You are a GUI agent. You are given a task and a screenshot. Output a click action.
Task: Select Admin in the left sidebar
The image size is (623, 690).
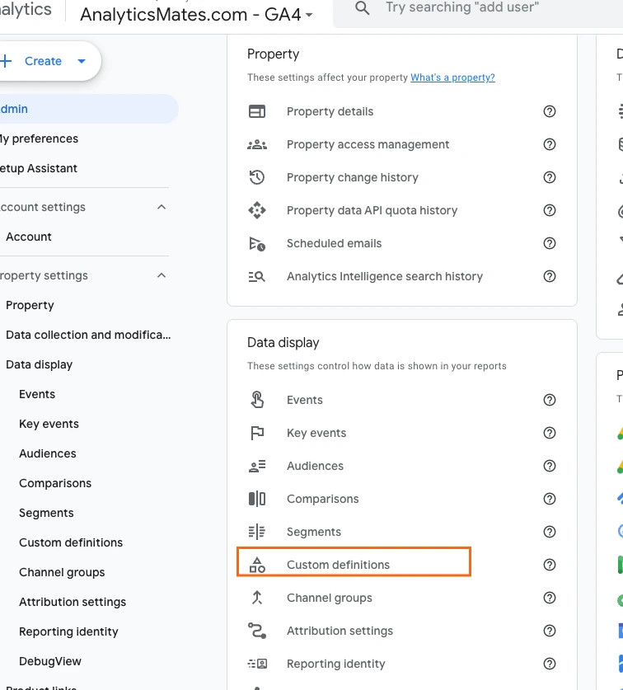87,109
